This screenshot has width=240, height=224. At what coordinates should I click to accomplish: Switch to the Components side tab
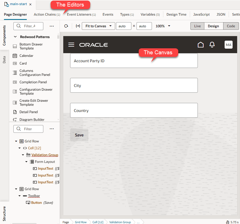(4, 36)
